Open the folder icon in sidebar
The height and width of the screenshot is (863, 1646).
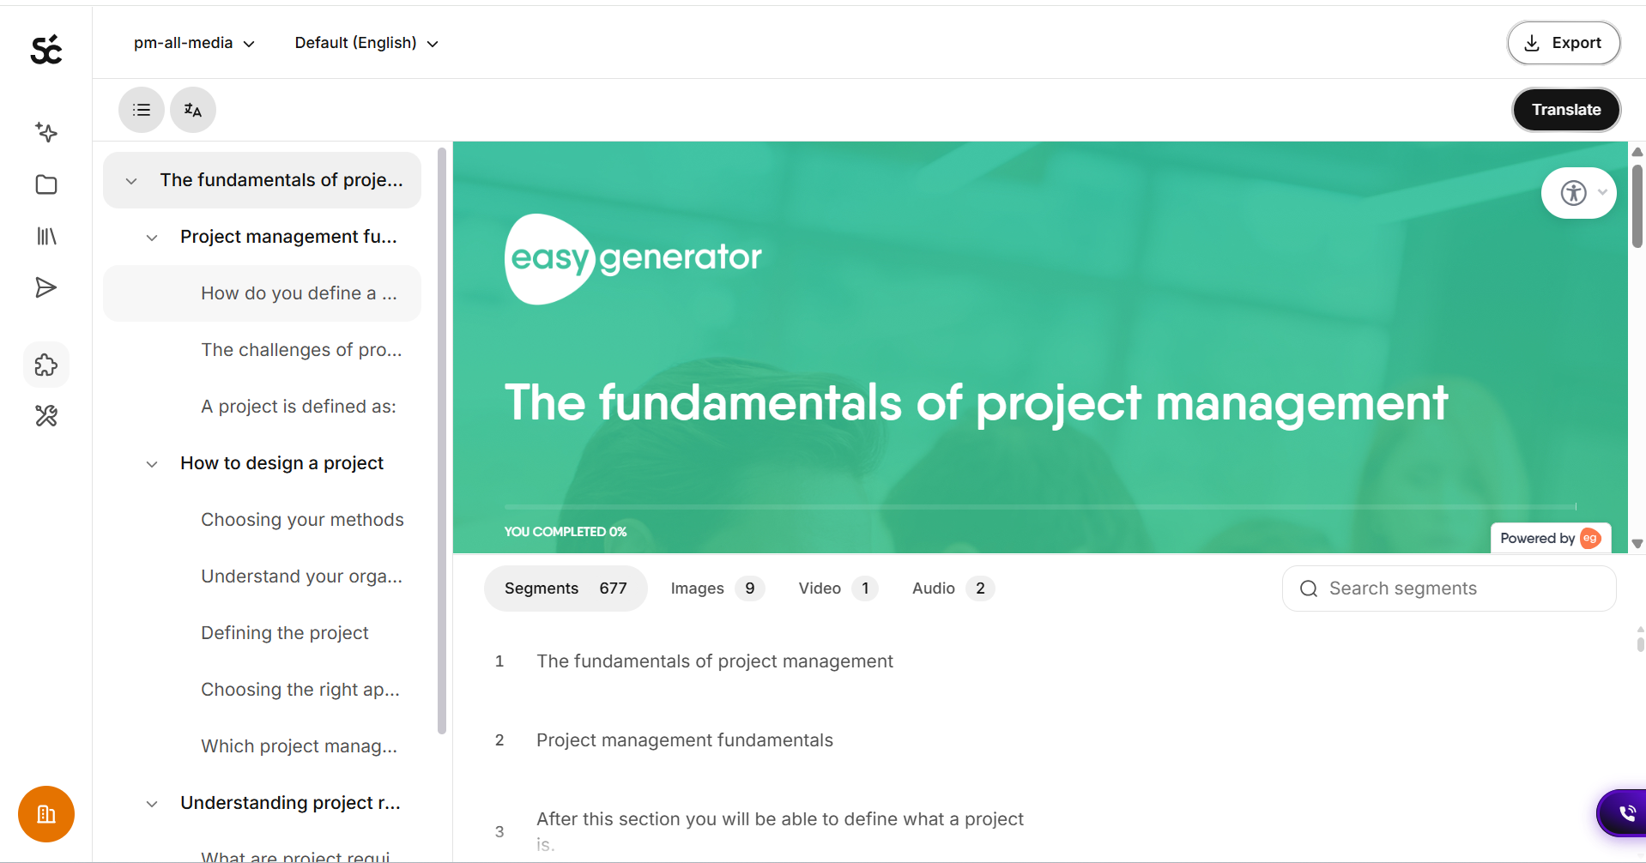tap(46, 184)
